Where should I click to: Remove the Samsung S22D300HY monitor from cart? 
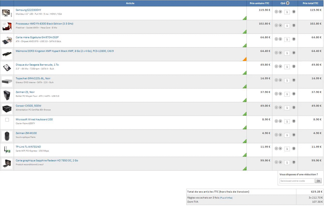[294, 12]
